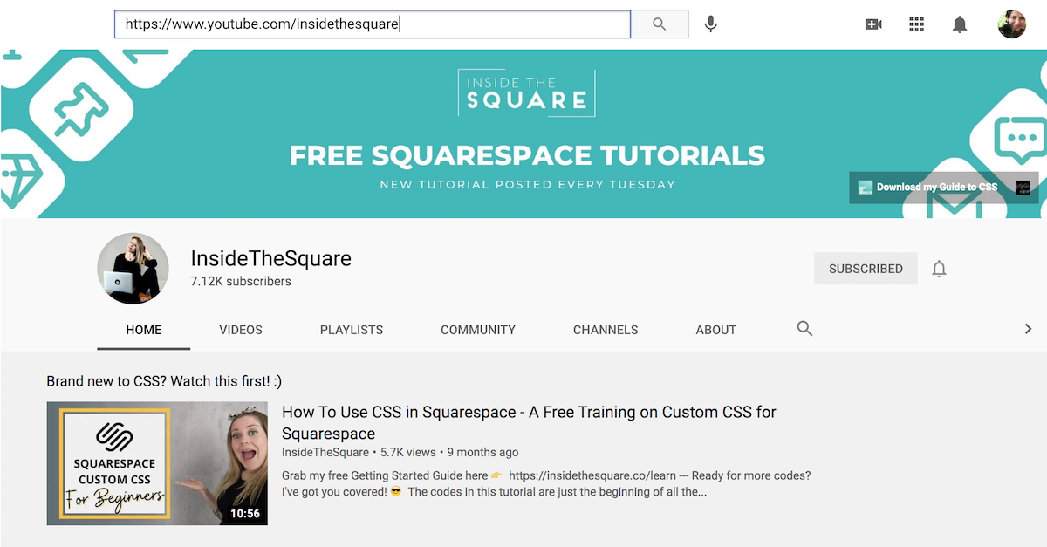Click 'Brand new to CSS? Watch this first!' heading

[164, 381]
